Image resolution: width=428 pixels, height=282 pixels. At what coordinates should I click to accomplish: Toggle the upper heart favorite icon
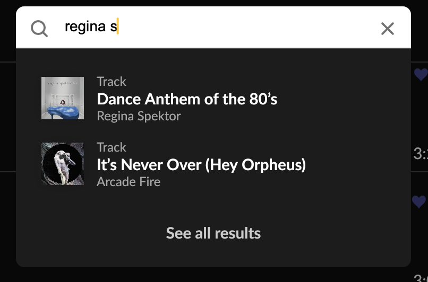(421, 74)
